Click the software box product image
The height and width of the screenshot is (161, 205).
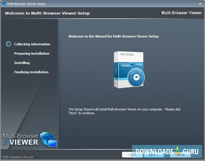129,70
